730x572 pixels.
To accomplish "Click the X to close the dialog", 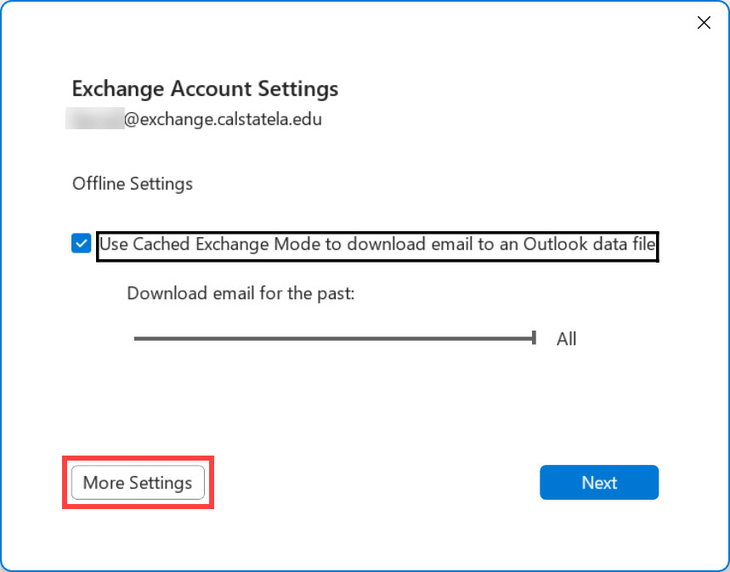I will point(704,23).
